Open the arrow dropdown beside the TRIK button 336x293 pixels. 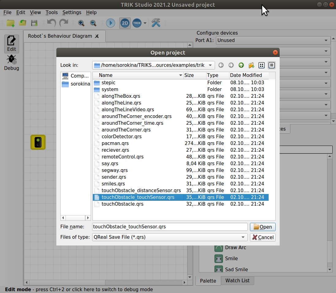145,23
